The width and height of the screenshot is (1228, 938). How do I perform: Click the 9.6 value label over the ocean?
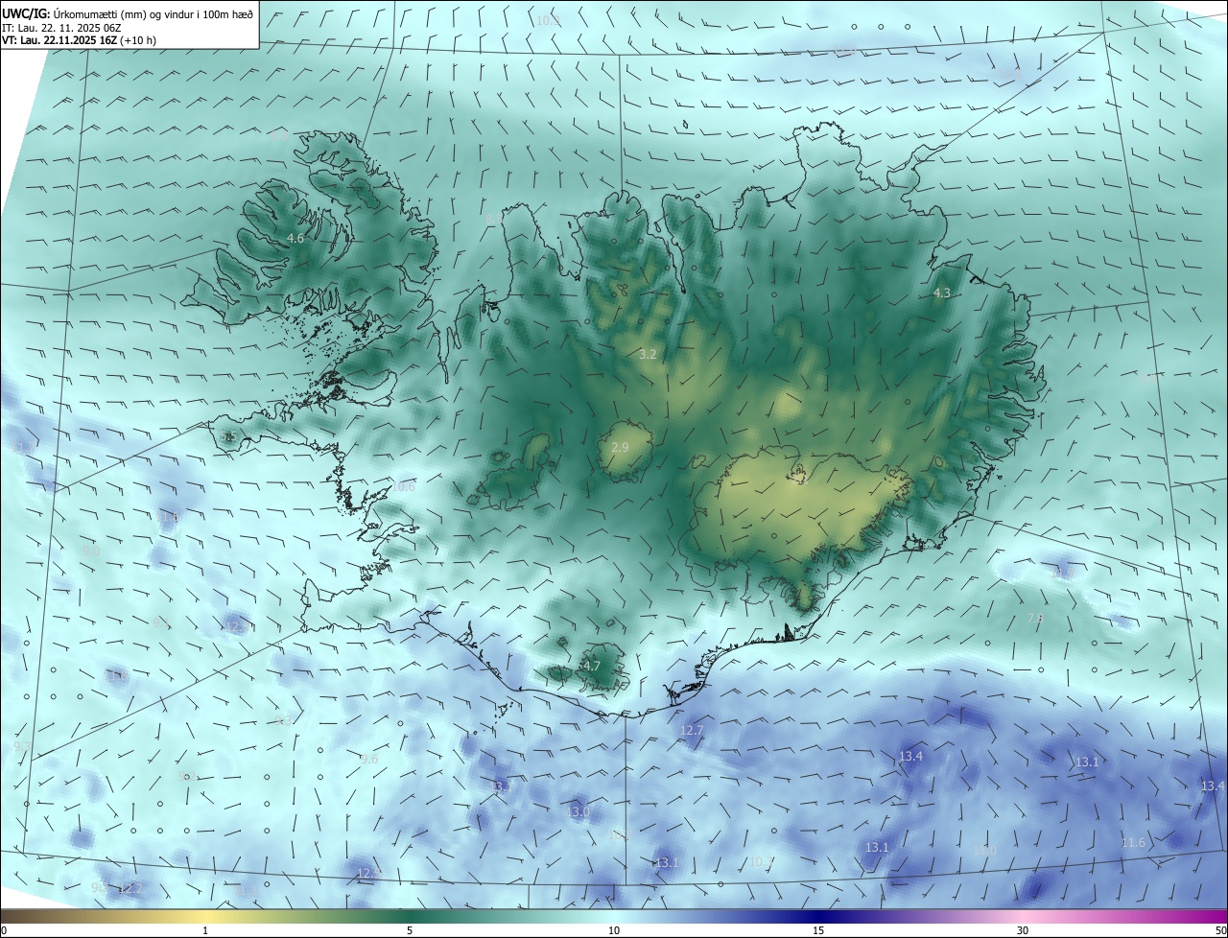pyautogui.click(x=369, y=760)
